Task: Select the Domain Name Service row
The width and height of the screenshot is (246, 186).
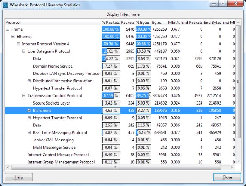Action: coord(52,66)
